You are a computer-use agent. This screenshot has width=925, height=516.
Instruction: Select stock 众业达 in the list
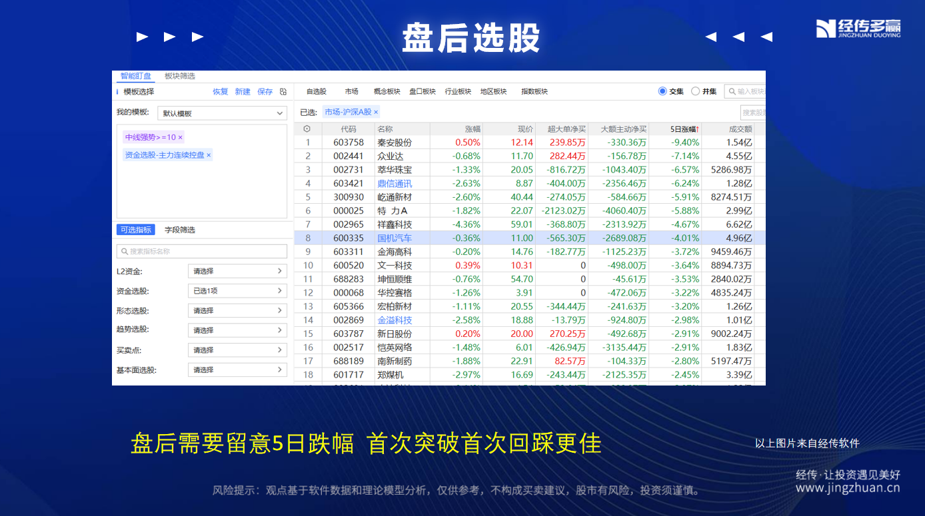tap(390, 156)
